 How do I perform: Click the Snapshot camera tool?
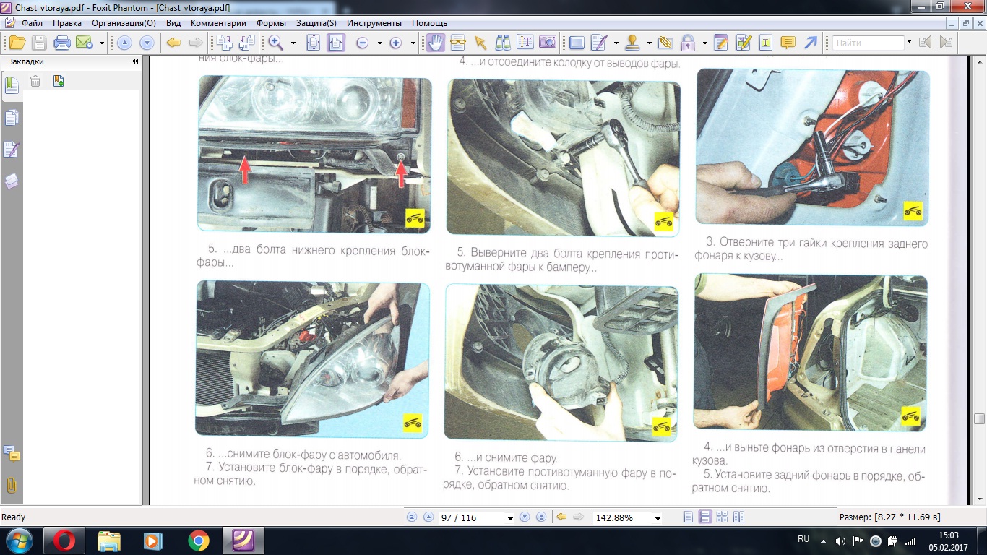(x=547, y=43)
